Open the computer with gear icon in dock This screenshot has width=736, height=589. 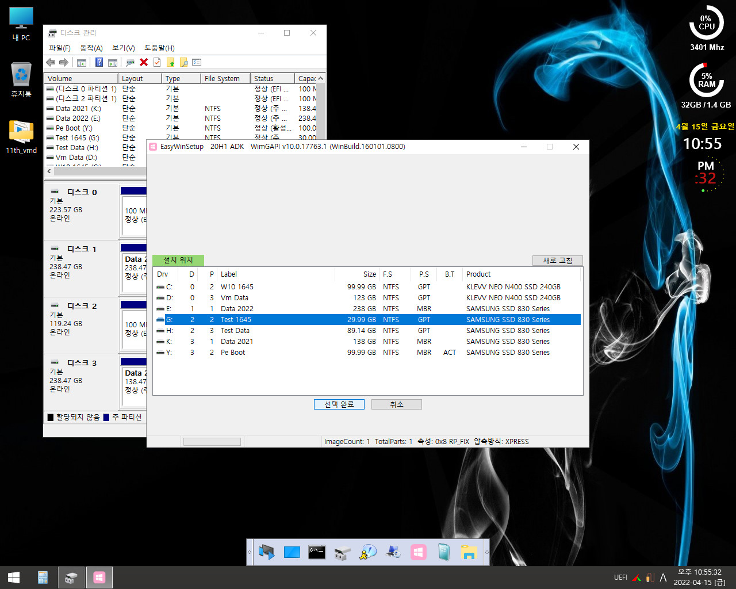tap(393, 552)
